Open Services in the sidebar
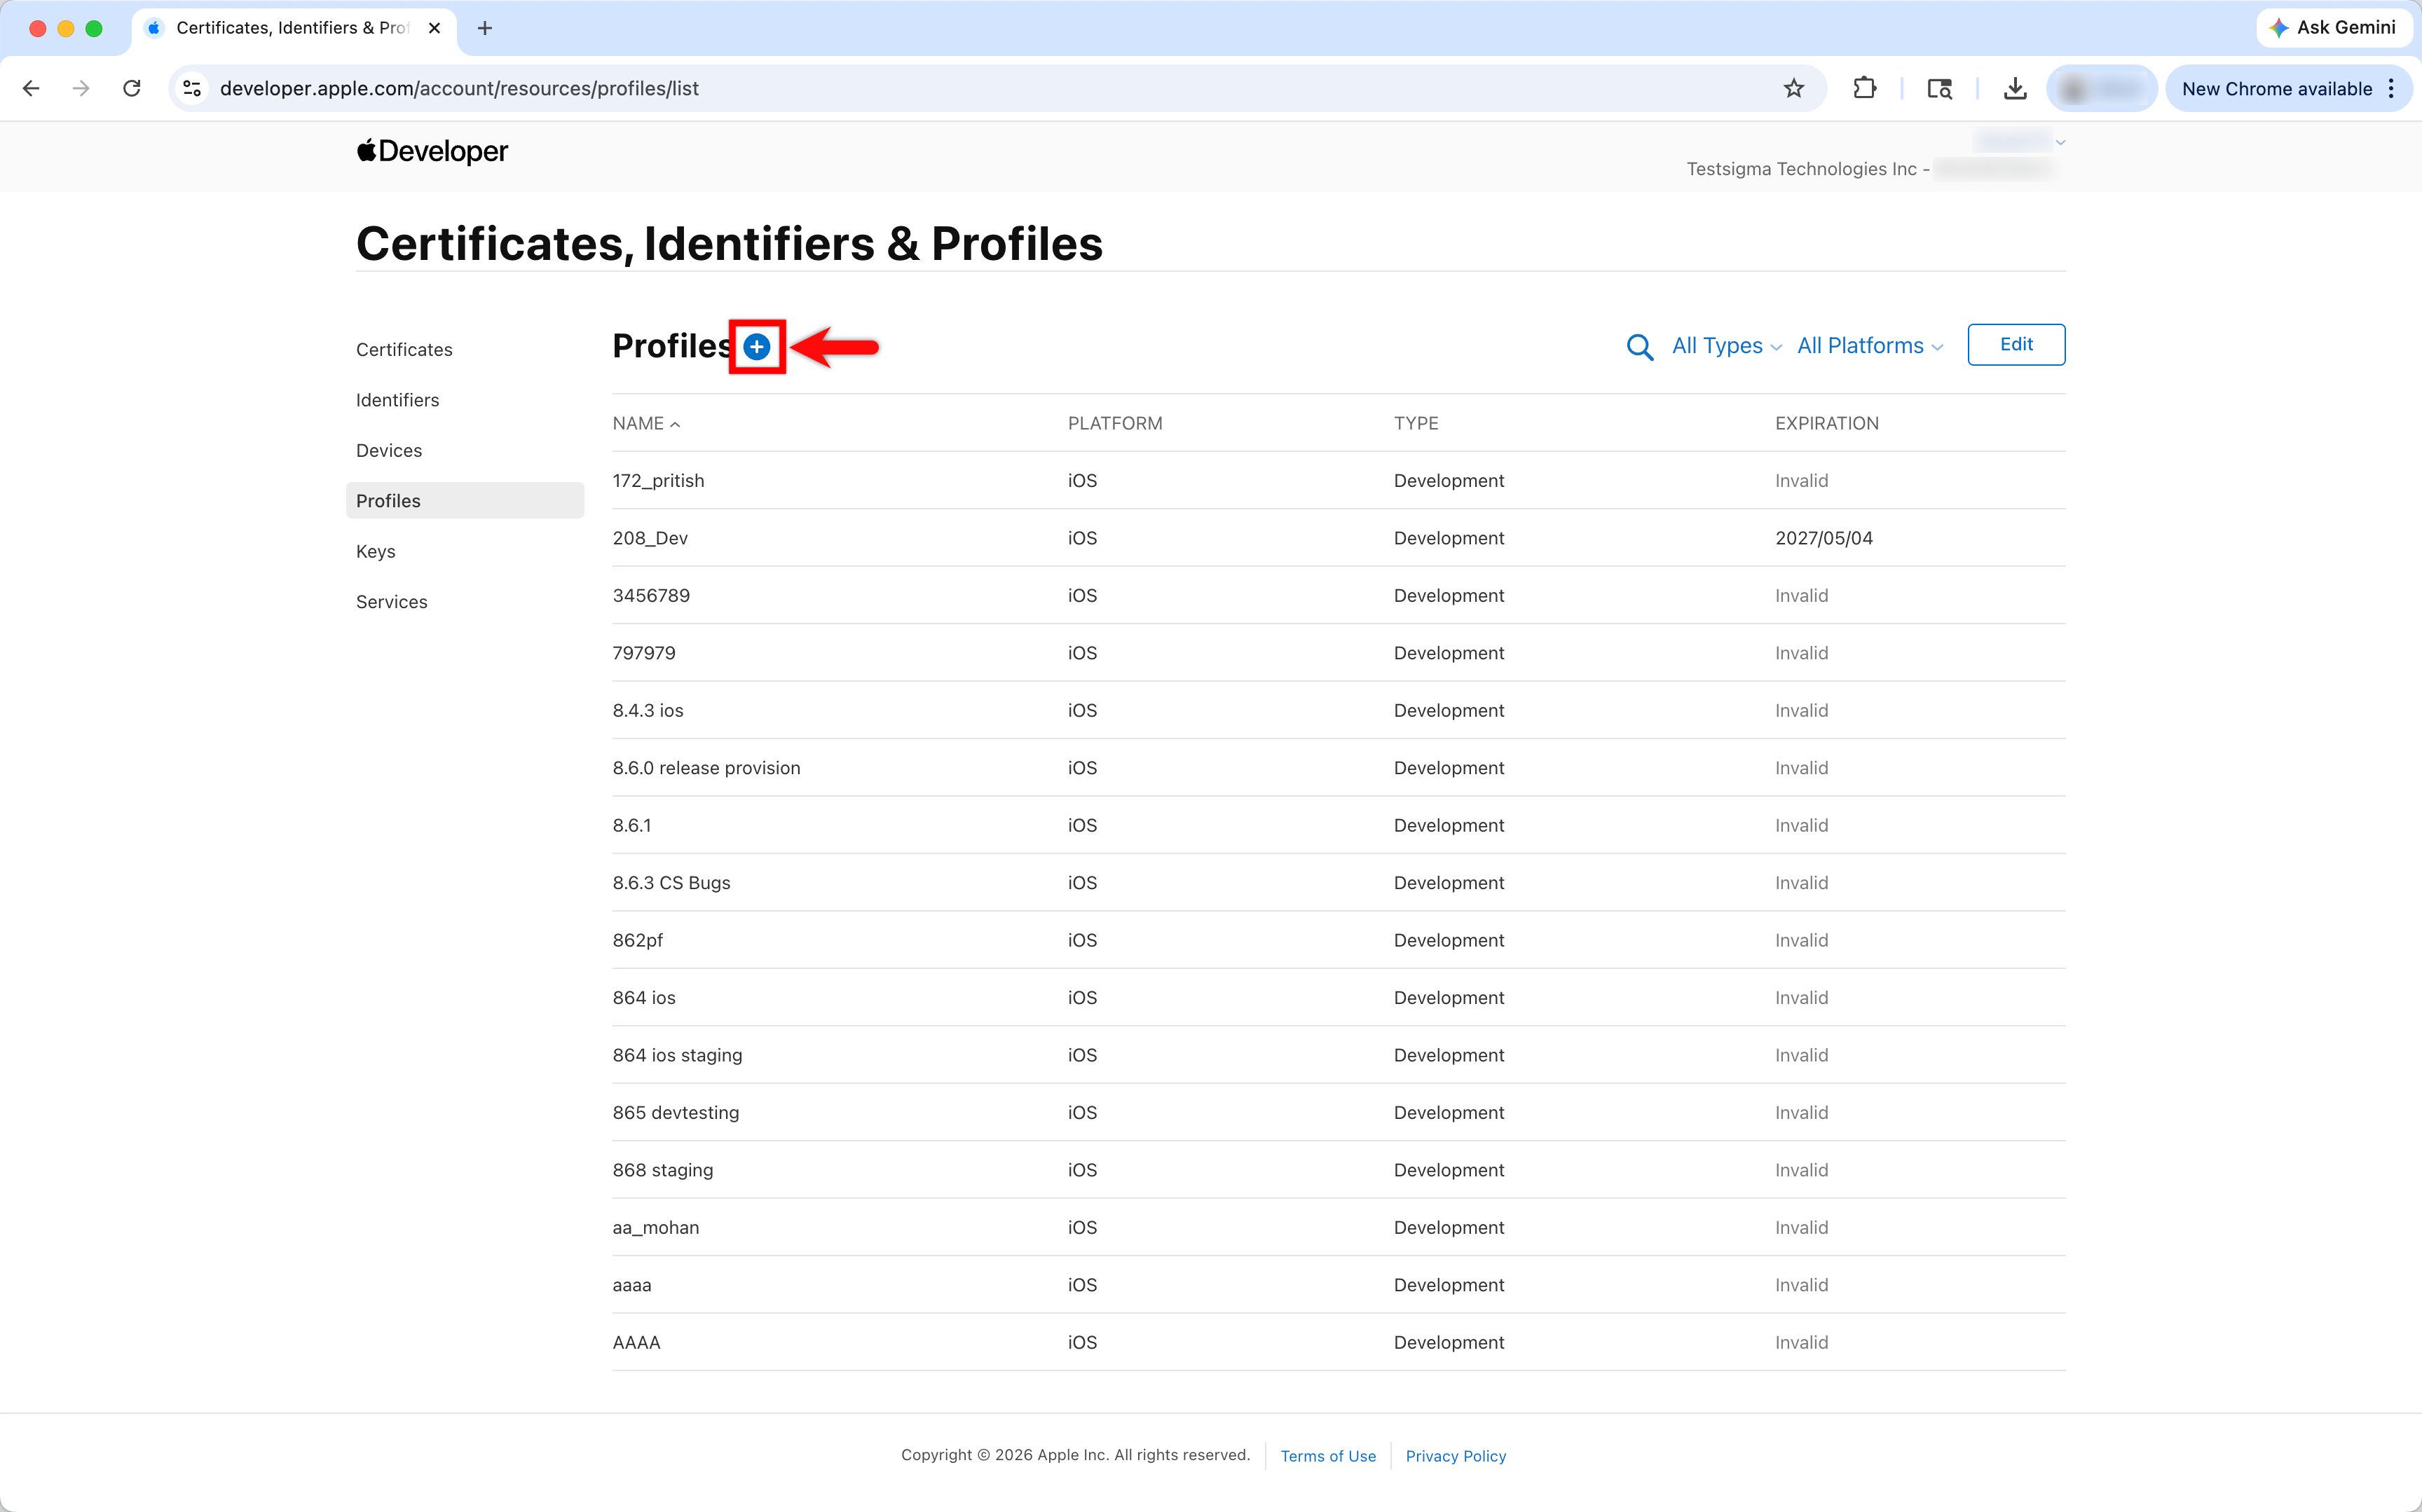 (x=392, y=602)
